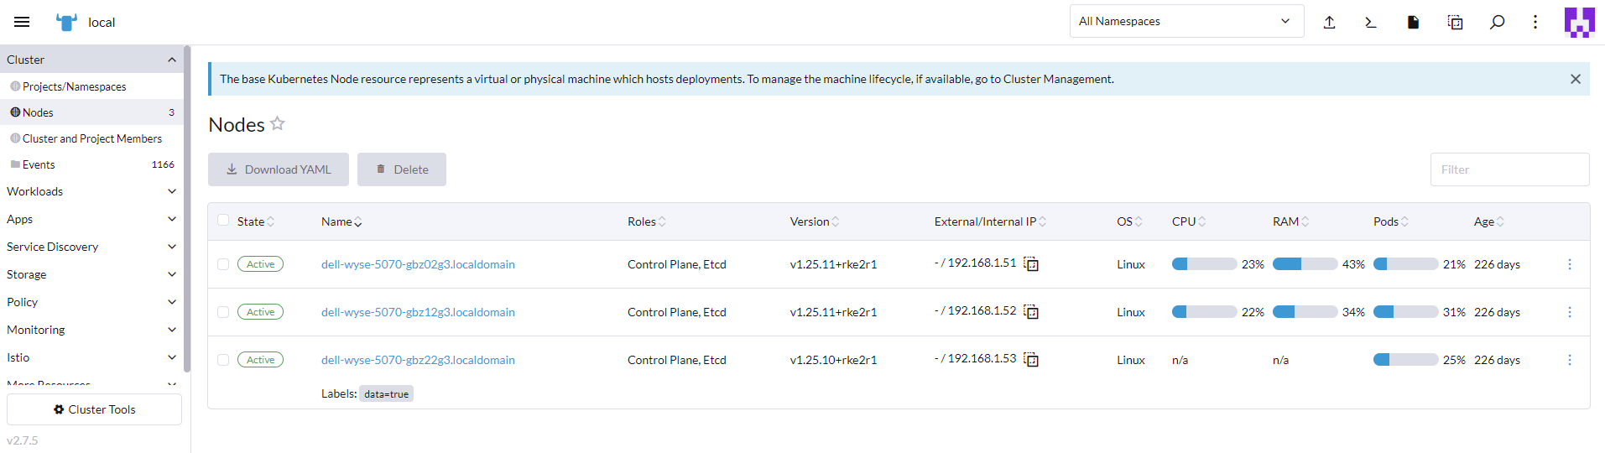Copy KubeConfig to clipboard icon
Screen dimensions: 1605x453
click(1455, 23)
